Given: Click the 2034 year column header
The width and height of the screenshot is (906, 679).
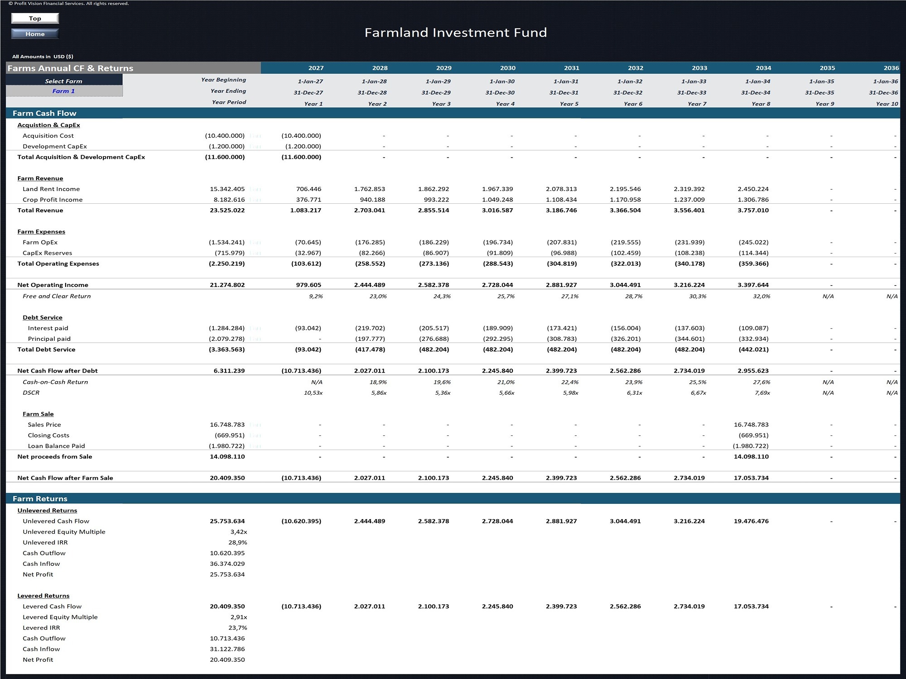Looking at the screenshot, I should (763, 68).
